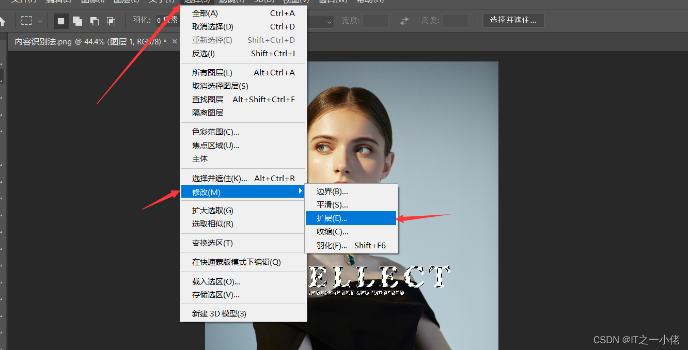This screenshot has width=688, height=350.
Task: Choose 边界(B)... in the Modify submenu
Action: (x=351, y=192)
